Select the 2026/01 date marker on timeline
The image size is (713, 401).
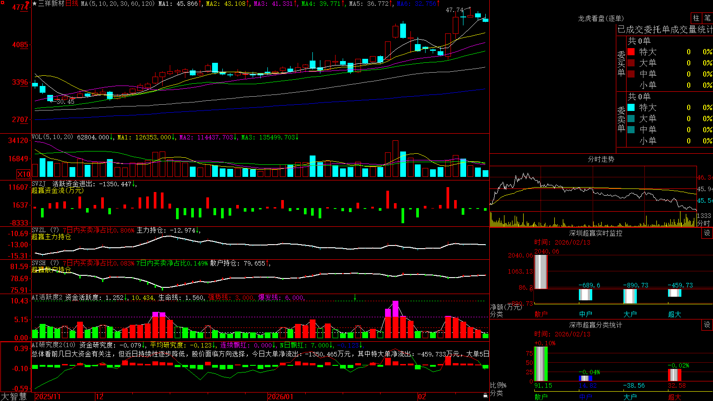coord(281,397)
